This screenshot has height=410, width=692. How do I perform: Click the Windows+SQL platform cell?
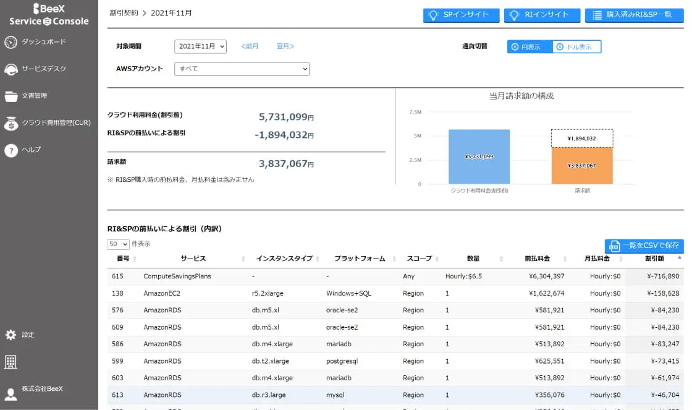pyautogui.click(x=348, y=293)
